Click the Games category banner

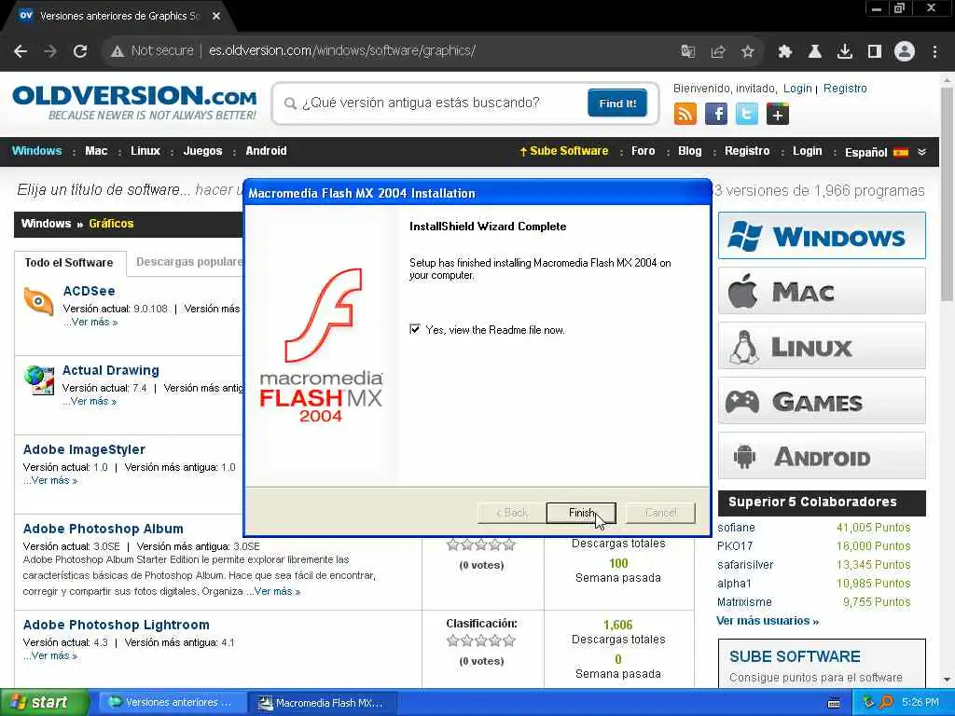[822, 401]
